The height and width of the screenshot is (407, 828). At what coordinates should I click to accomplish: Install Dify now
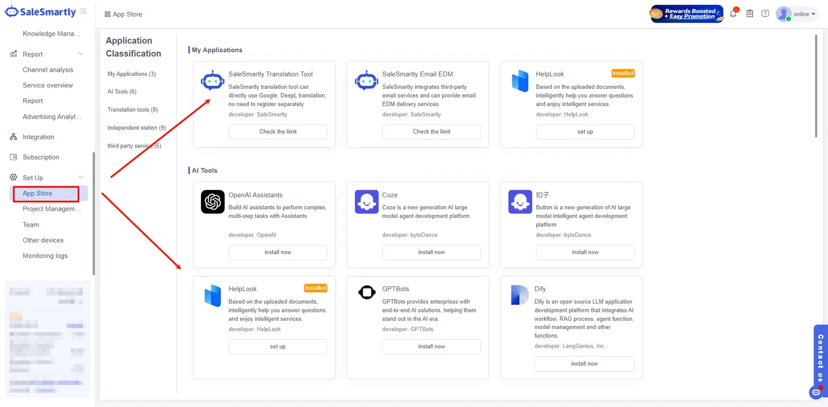pyautogui.click(x=584, y=364)
